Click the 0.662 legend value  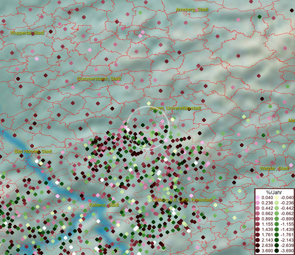coord(267,214)
